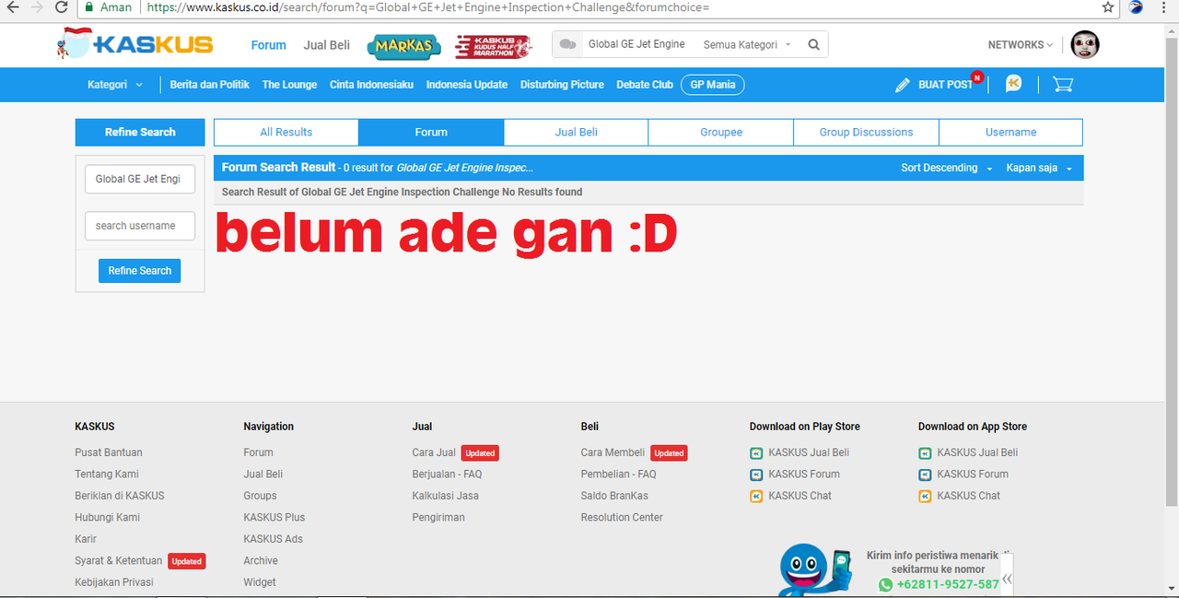Click the magnifier search icon in header
Screen dimensions: 1179x598
pos(813,44)
